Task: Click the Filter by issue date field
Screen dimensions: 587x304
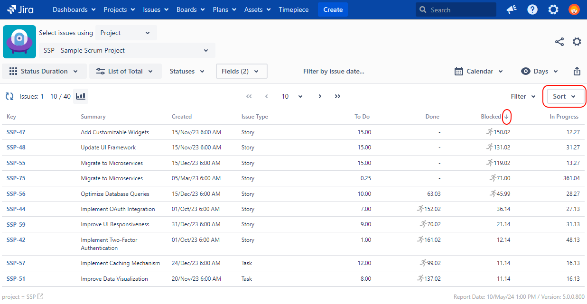Action: (x=334, y=71)
